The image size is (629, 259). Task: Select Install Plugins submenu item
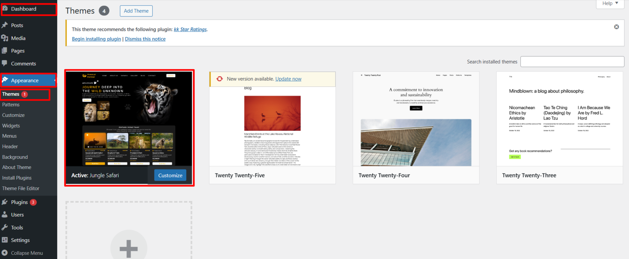tap(17, 178)
